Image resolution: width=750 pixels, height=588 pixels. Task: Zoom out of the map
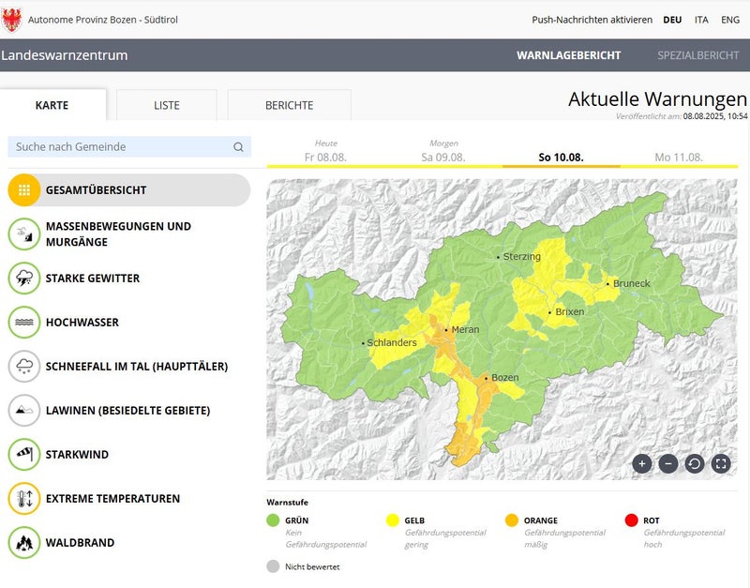(x=668, y=463)
